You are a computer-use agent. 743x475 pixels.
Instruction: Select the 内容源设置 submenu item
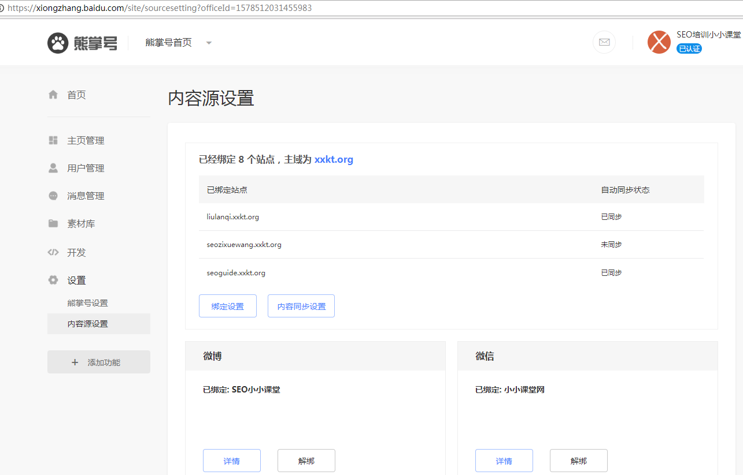pos(99,324)
